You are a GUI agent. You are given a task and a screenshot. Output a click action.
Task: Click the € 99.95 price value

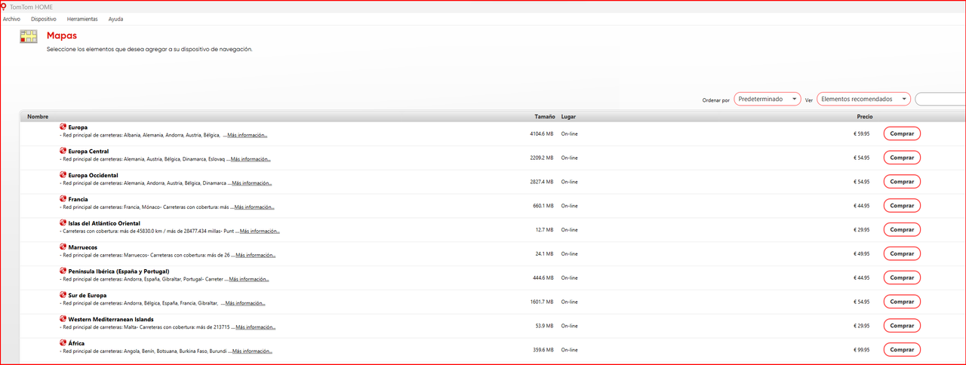861,350
